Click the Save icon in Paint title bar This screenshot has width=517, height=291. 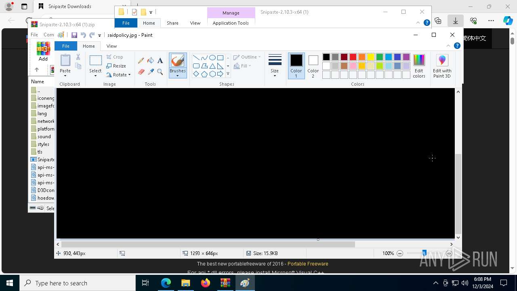tap(74, 35)
